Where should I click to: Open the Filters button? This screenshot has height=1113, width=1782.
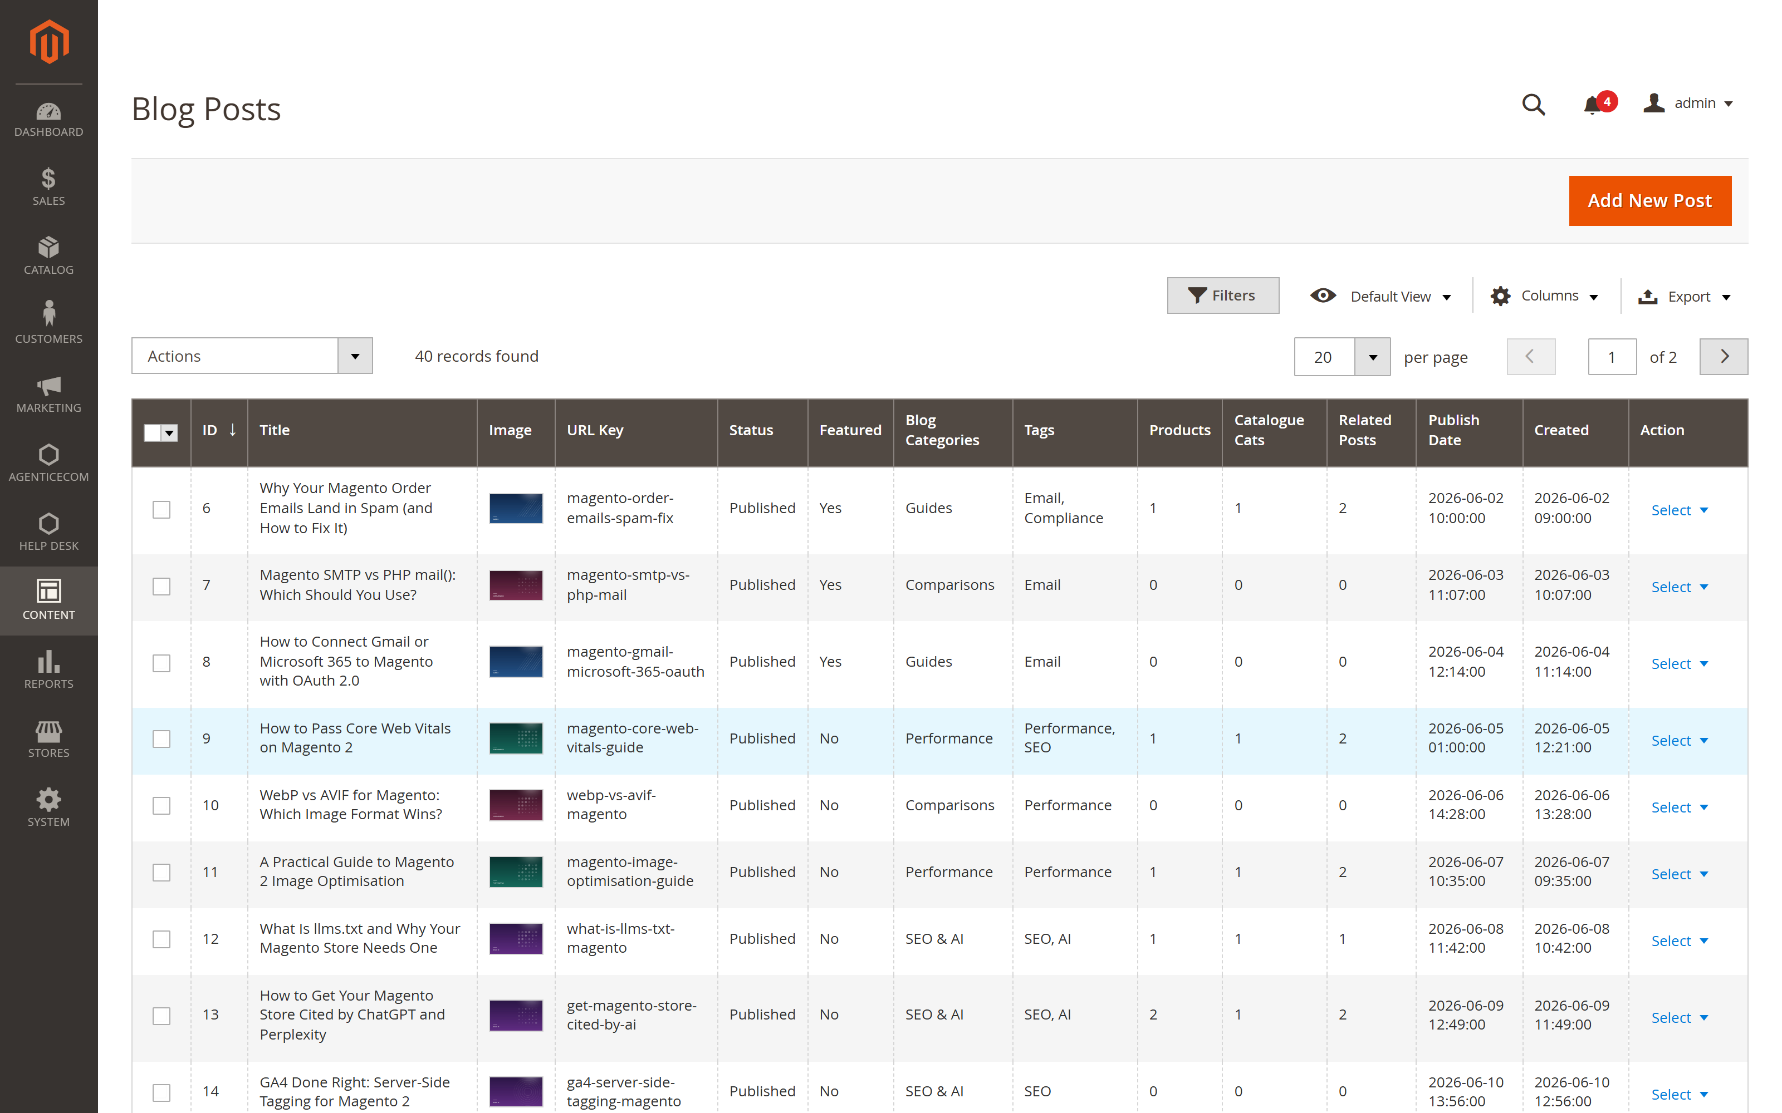coord(1222,296)
